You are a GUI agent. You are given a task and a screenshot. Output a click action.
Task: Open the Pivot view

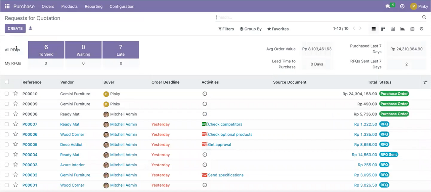coord(393,29)
